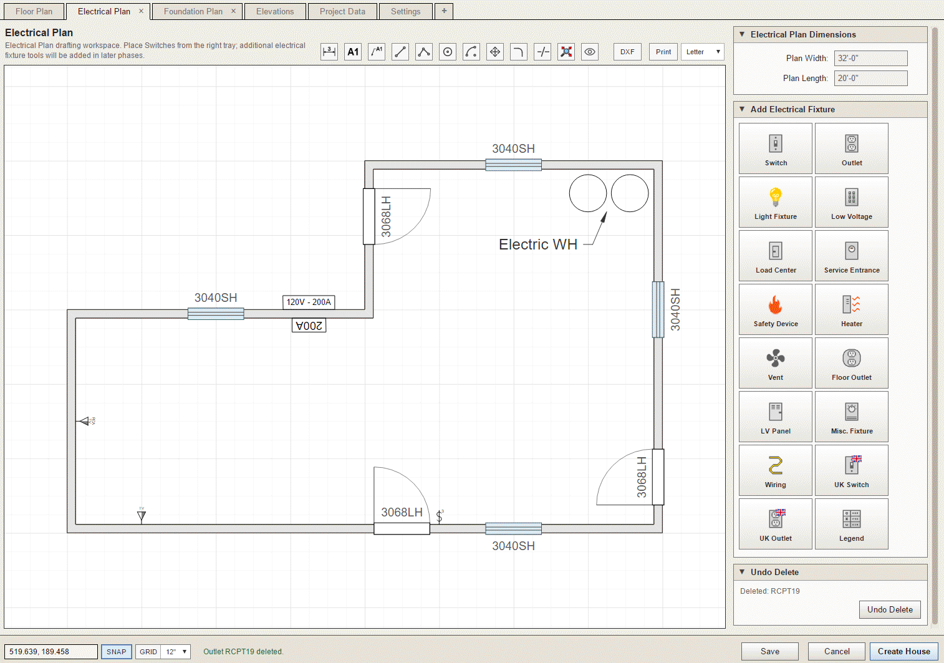Click the Plan Width input field
The image size is (944, 663).
pos(871,58)
